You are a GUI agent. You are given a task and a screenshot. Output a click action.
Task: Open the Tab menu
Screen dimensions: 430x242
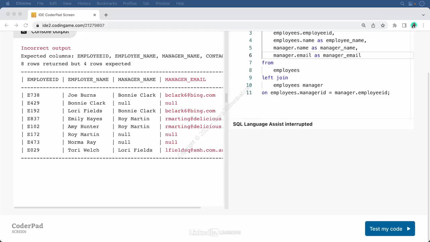[x=146, y=3]
